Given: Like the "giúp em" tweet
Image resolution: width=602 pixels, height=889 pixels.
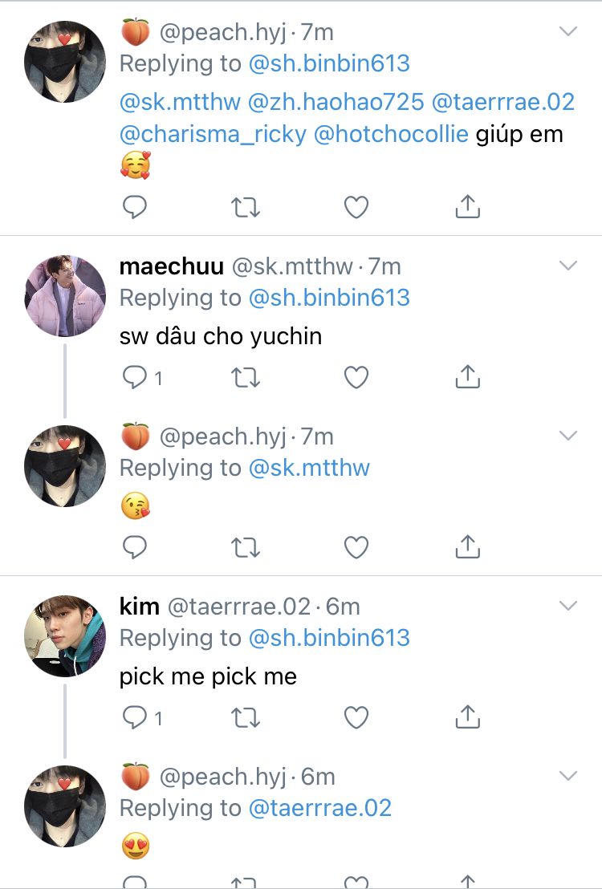Looking at the screenshot, I should 356,208.
